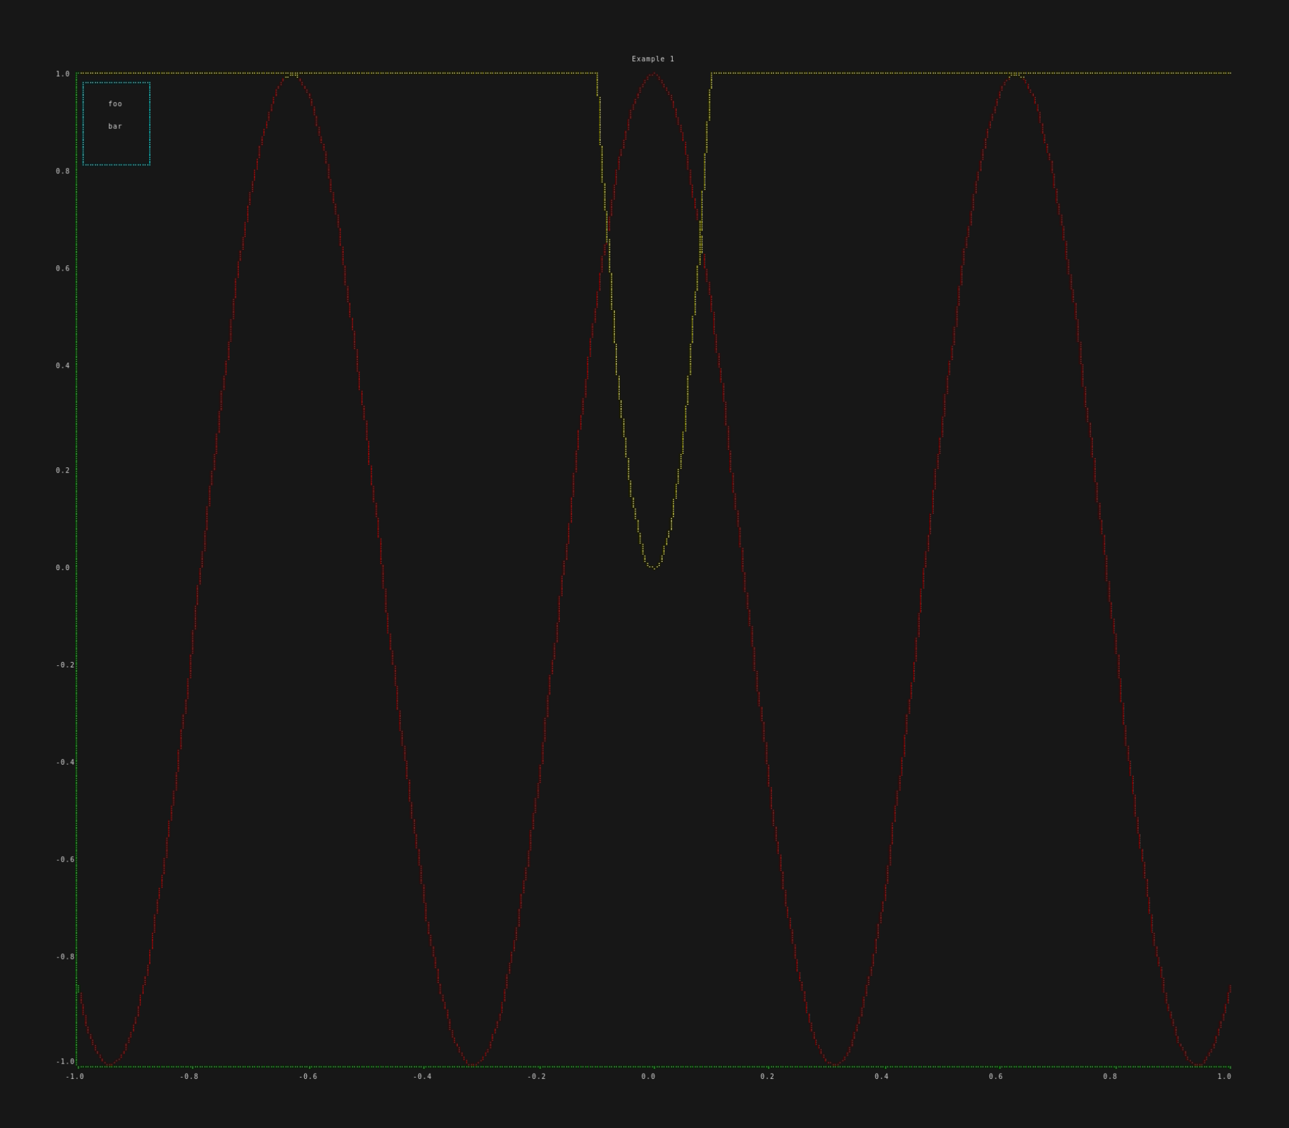This screenshot has height=1128, width=1289.
Task: Click the x-axis -0.6 tick label
Action: 307,1076
